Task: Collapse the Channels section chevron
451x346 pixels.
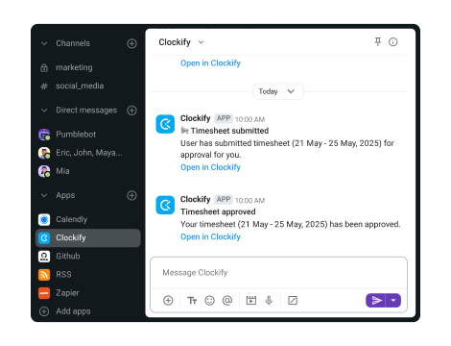Action: (44, 43)
